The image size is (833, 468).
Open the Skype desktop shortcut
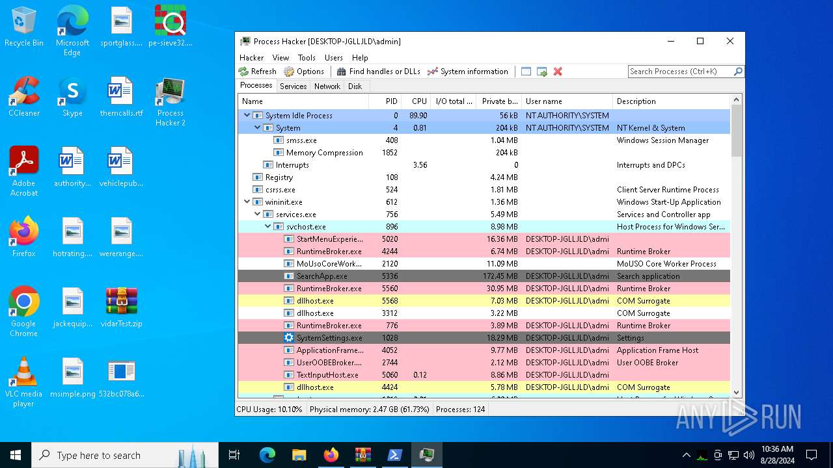(72, 97)
